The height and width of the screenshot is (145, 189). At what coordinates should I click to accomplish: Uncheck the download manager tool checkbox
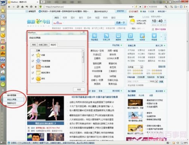(33, 61)
